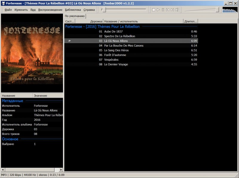
Task: Adjust the volume slider in the toolbar
Action: coord(202,10)
